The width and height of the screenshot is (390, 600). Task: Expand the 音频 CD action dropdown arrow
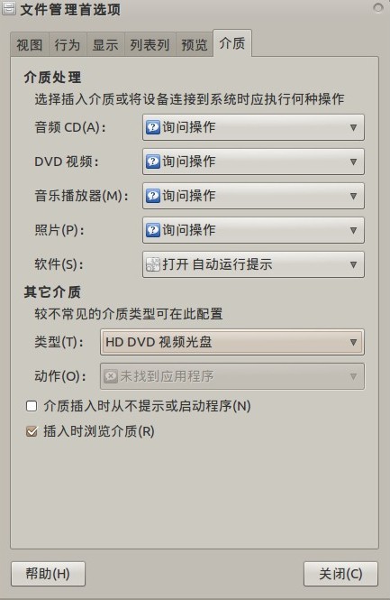click(354, 127)
